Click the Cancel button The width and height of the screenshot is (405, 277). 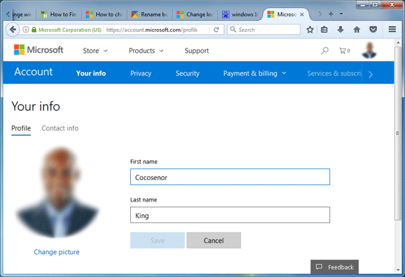[213, 241]
